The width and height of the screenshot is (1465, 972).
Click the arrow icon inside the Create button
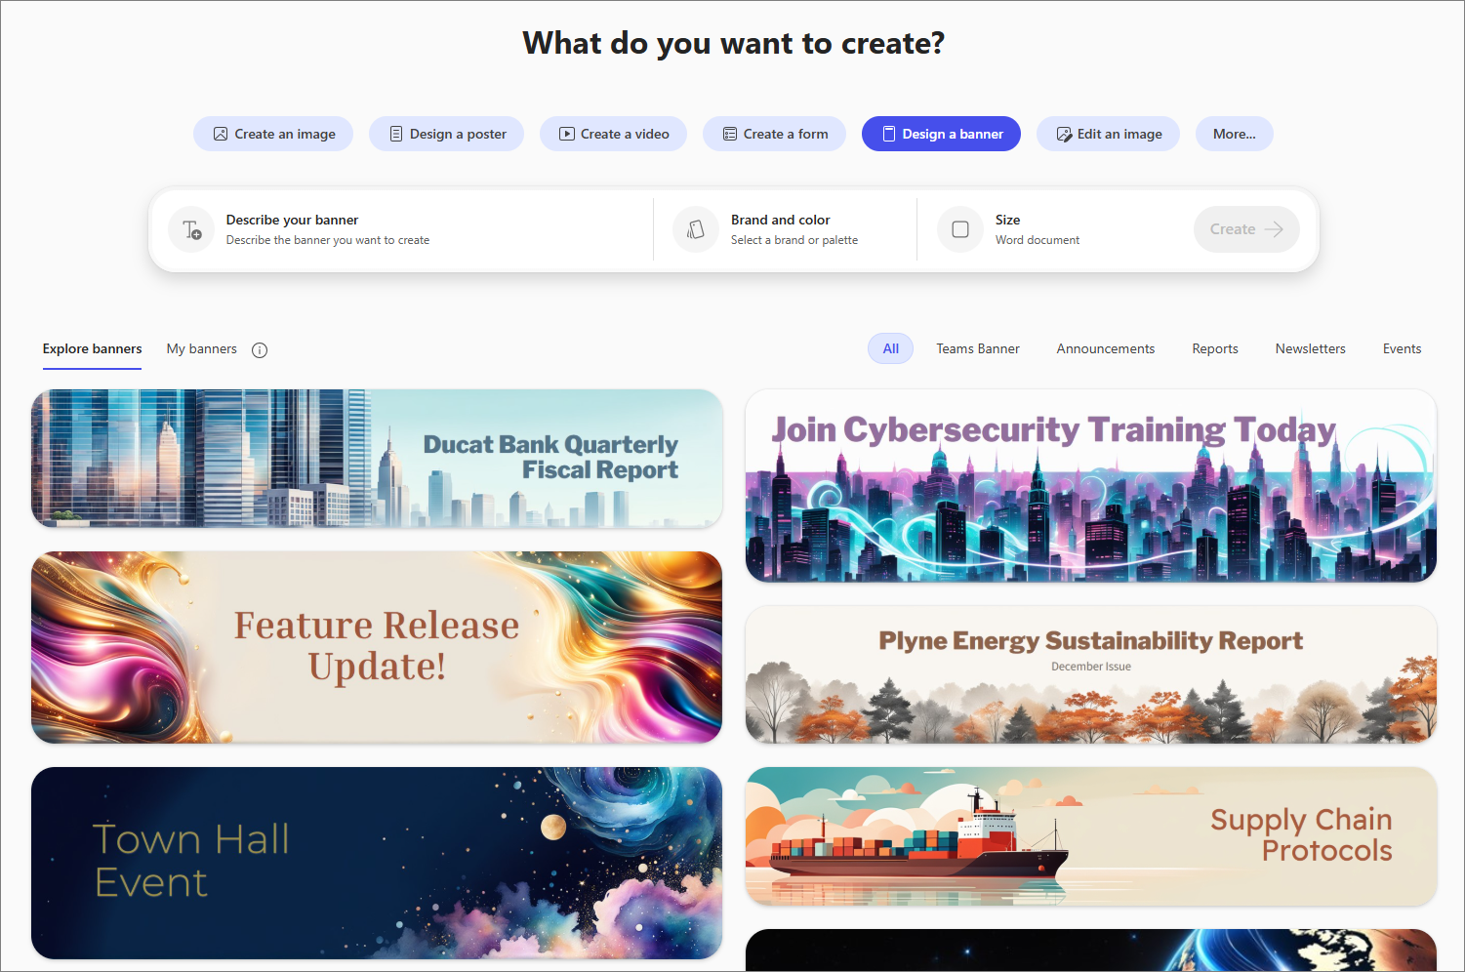(1274, 229)
